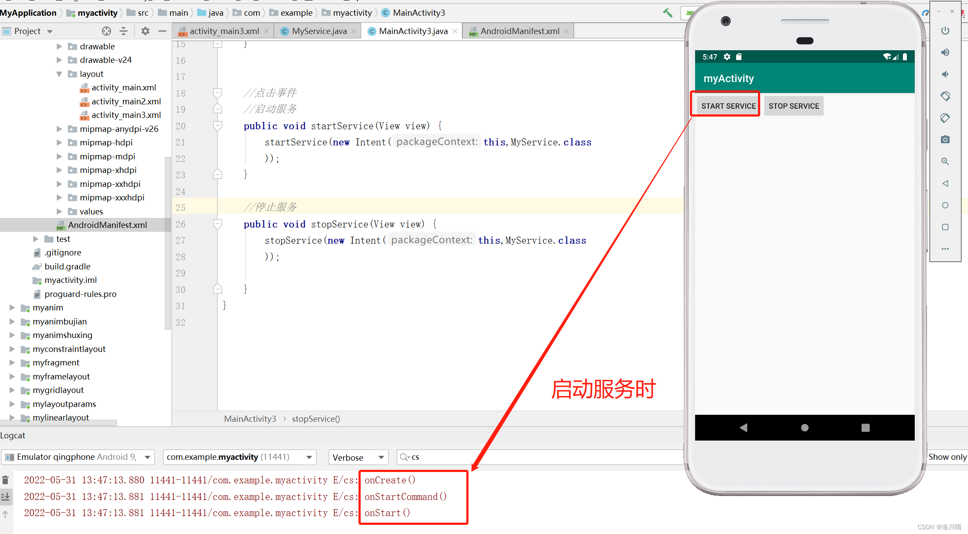Tap STOP SERVICE on the emulator screen
The height and width of the screenshot is (534, 968).
[794, 105]
